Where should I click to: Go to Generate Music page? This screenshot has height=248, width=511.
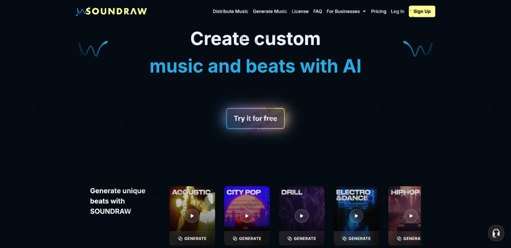tap(270, 11)
